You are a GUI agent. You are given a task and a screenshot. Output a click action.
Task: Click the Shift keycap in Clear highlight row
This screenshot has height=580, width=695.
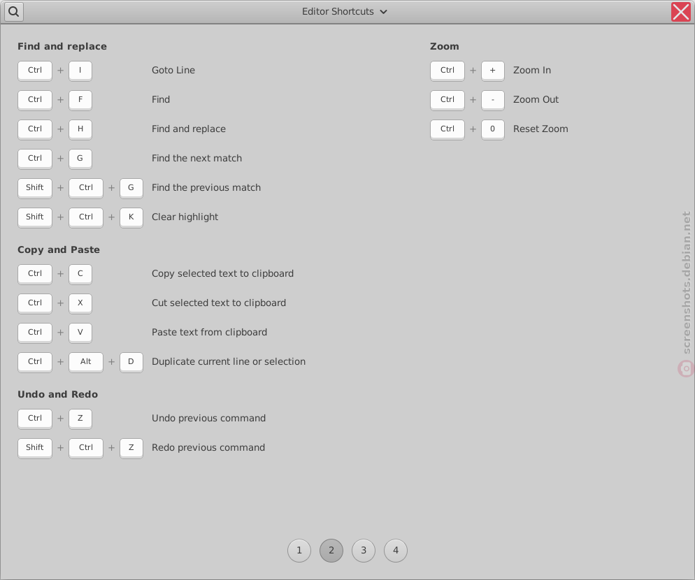click(x=34, y=217)
